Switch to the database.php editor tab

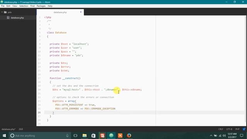[x=60, y=12]
